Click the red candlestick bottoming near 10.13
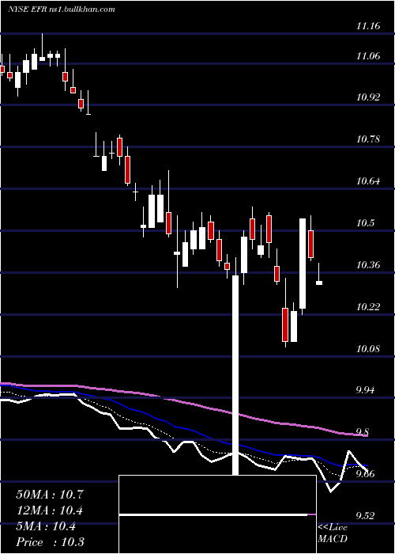Viewport: 395px width, 554px height. [285, 324]
